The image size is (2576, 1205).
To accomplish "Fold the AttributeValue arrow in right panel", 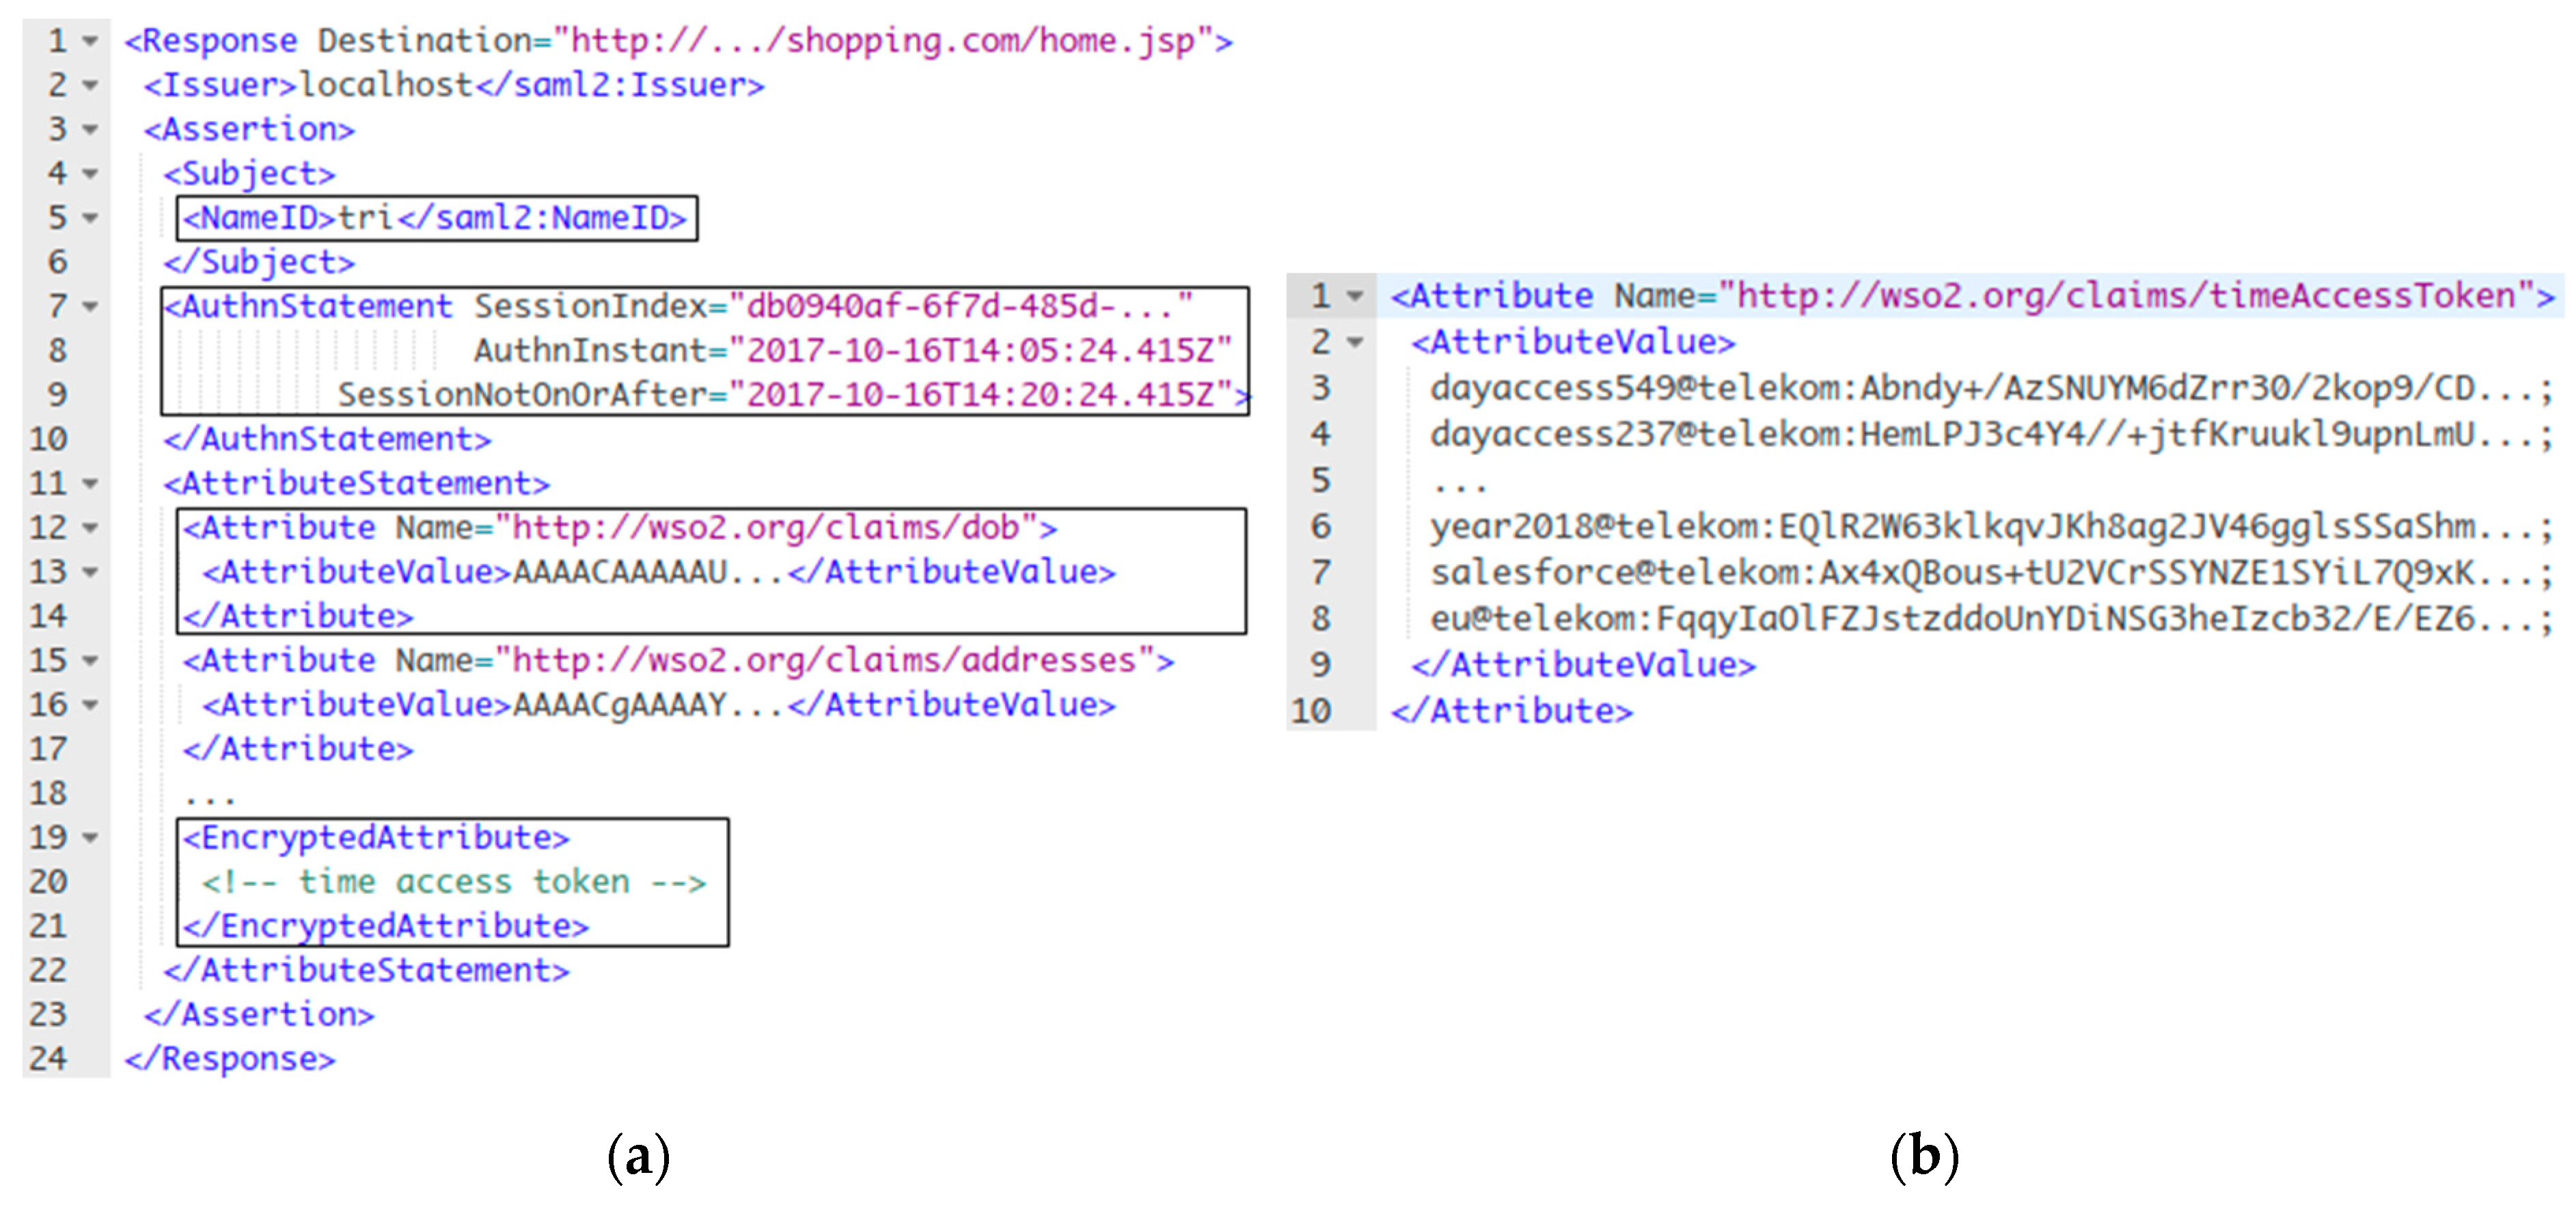I will point(1355,342).
